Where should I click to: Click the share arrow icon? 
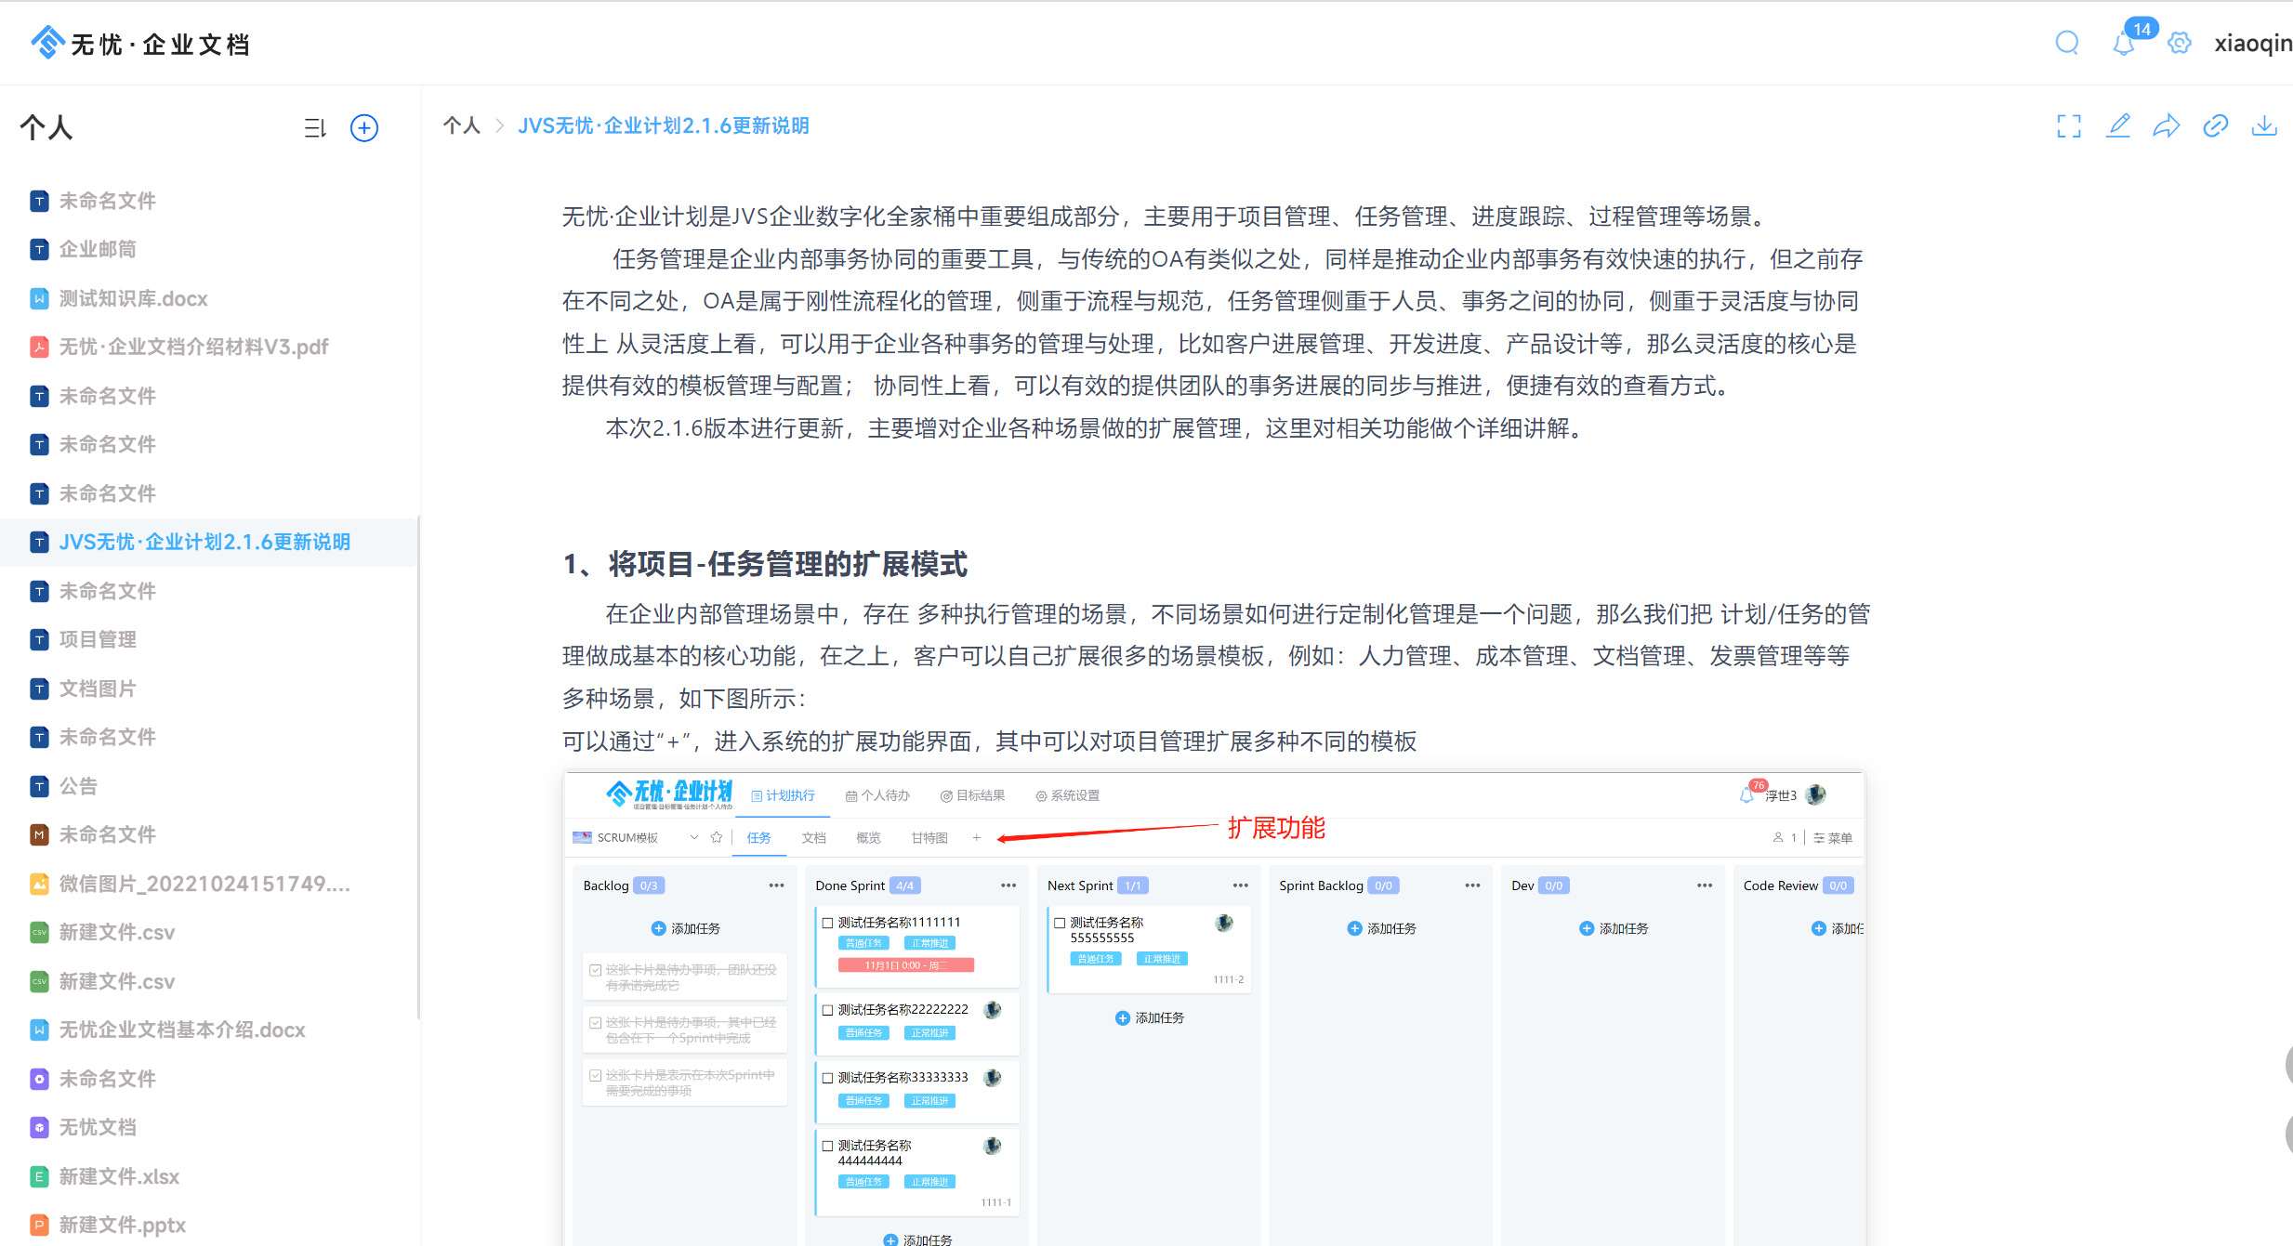pos(2167,126)
